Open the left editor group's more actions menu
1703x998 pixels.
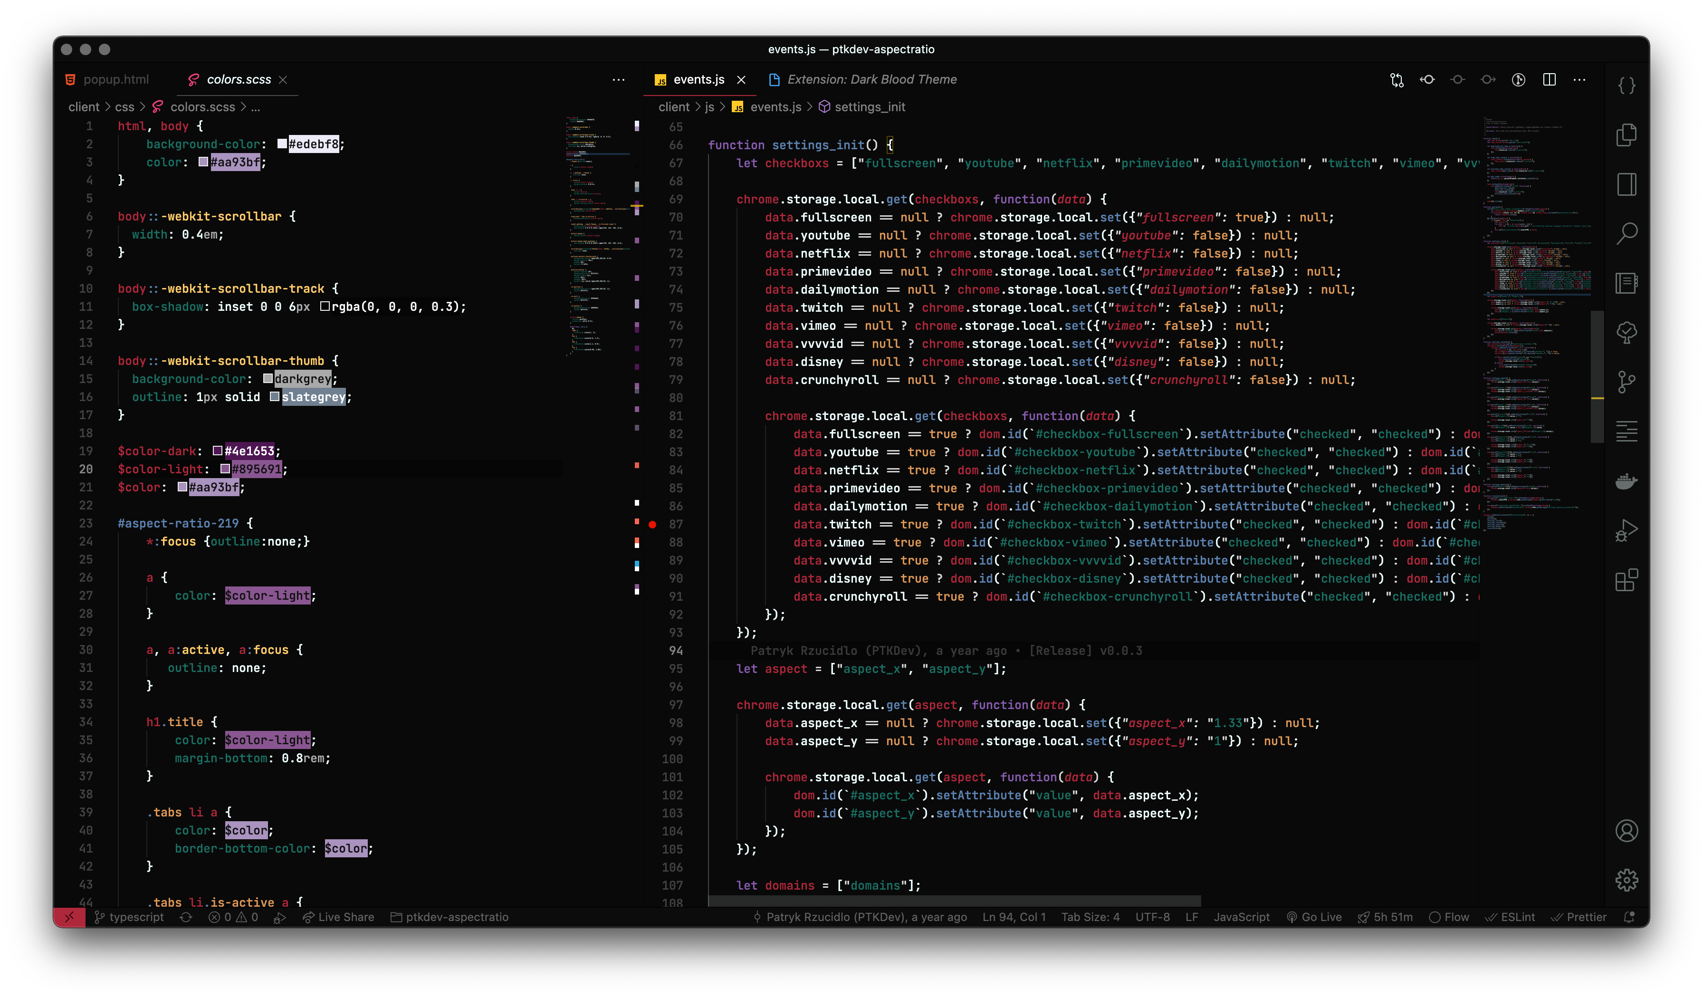pos(618,80)
